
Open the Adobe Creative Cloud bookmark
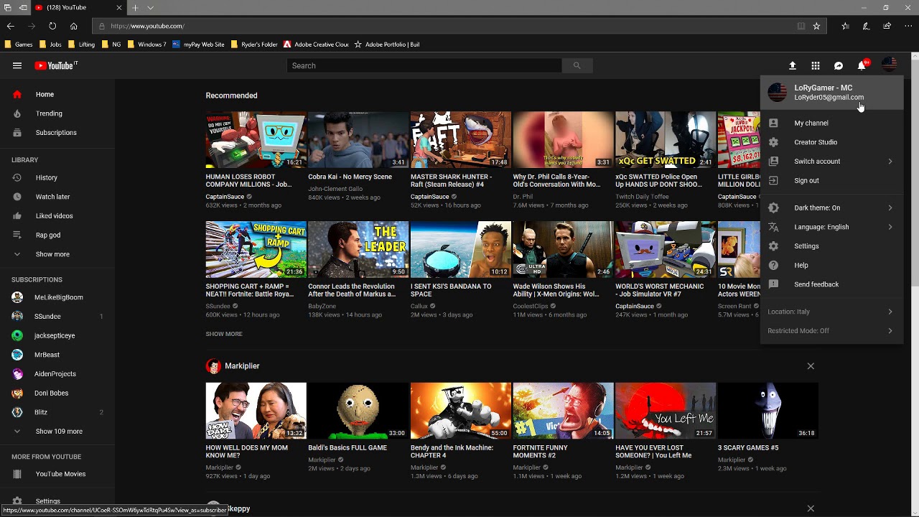tap(316, 45)
